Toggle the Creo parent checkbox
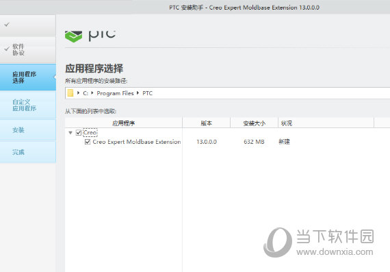The width and height of the screenshot is (390, 272). 79,132
